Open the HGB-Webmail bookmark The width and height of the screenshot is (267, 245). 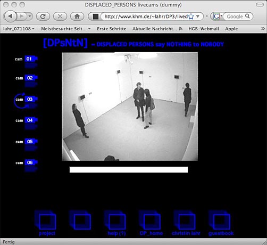pyautogui.click(x=204, y=29)
